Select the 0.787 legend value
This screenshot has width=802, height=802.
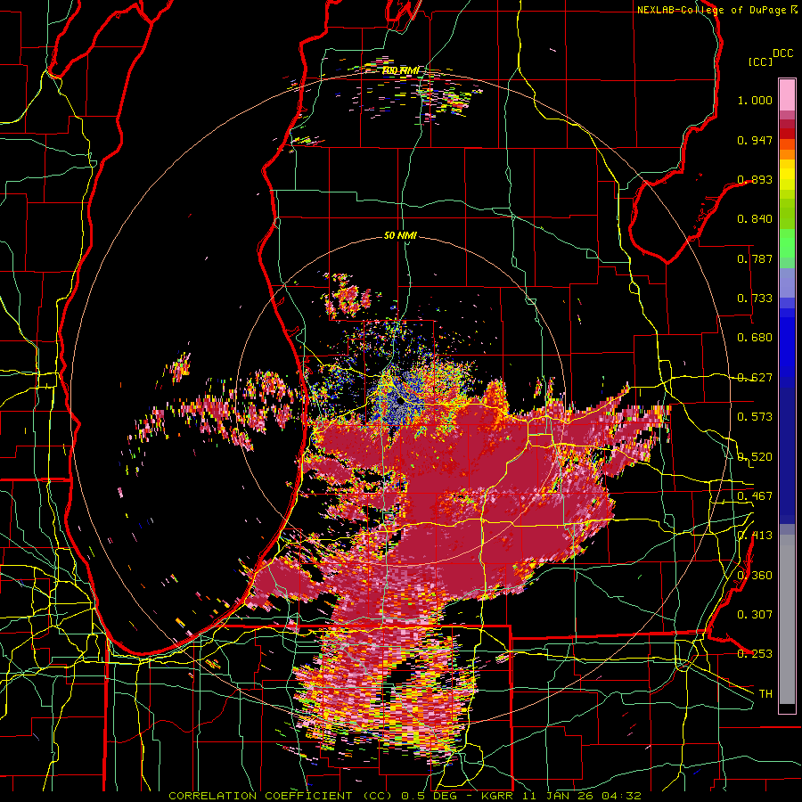point(755,258)
